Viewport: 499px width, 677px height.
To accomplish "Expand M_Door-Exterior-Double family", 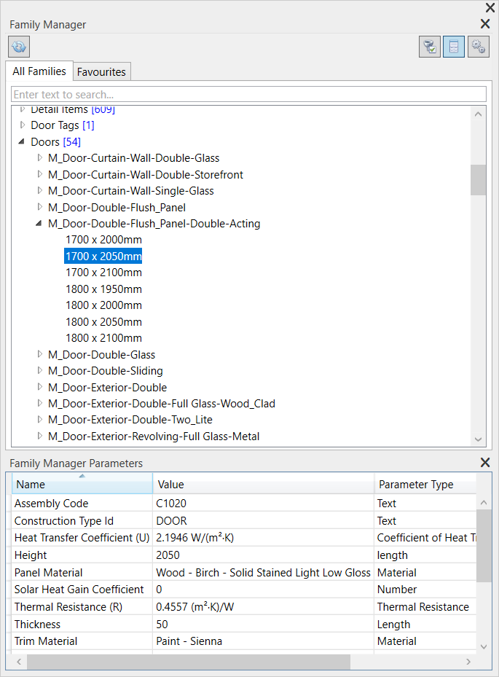I will point(40,387).
